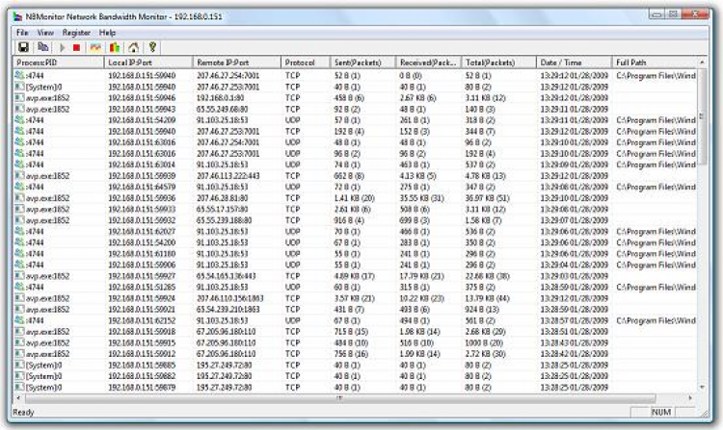This screenshot has height=430, width=723.
Task: Select the 13:28:51 01/28/2009 timestamp cell
Action: click(x=575, y=332)
